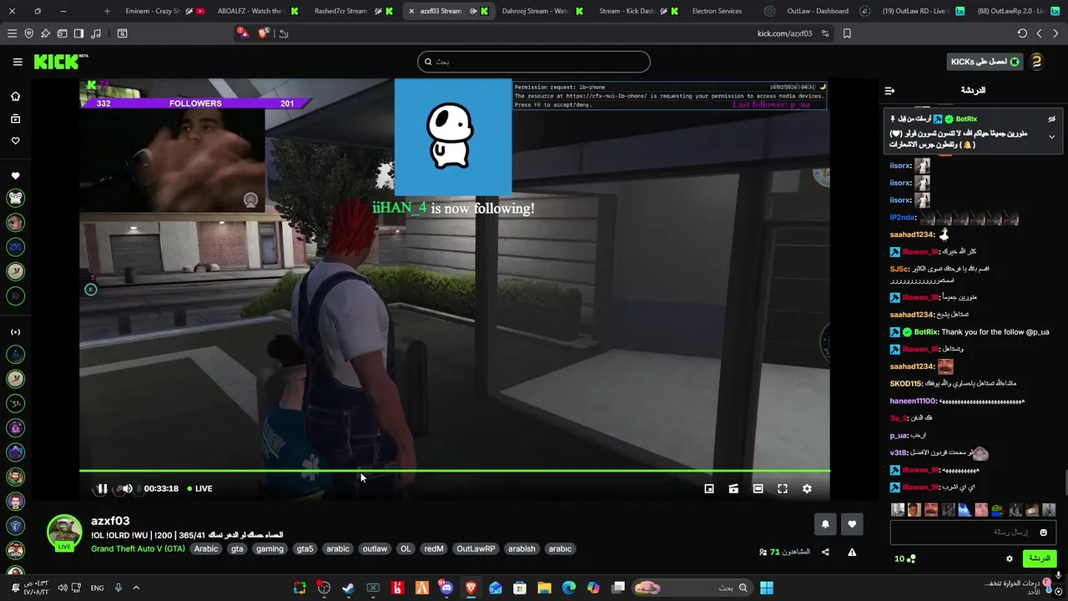Reload the current page
Screen dimensions: 1068x601
tap(1022, 33)
